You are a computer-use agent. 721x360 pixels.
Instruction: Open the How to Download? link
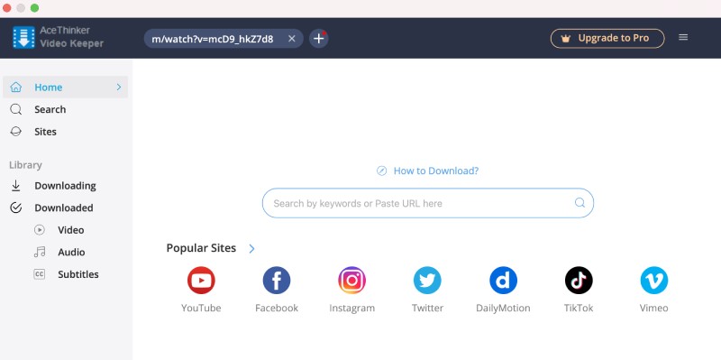(x=436, y=171)
